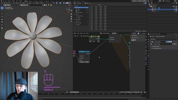Screen dimensions: 178x100
Task: Select the Transform tool
Action: coord(2,22)
